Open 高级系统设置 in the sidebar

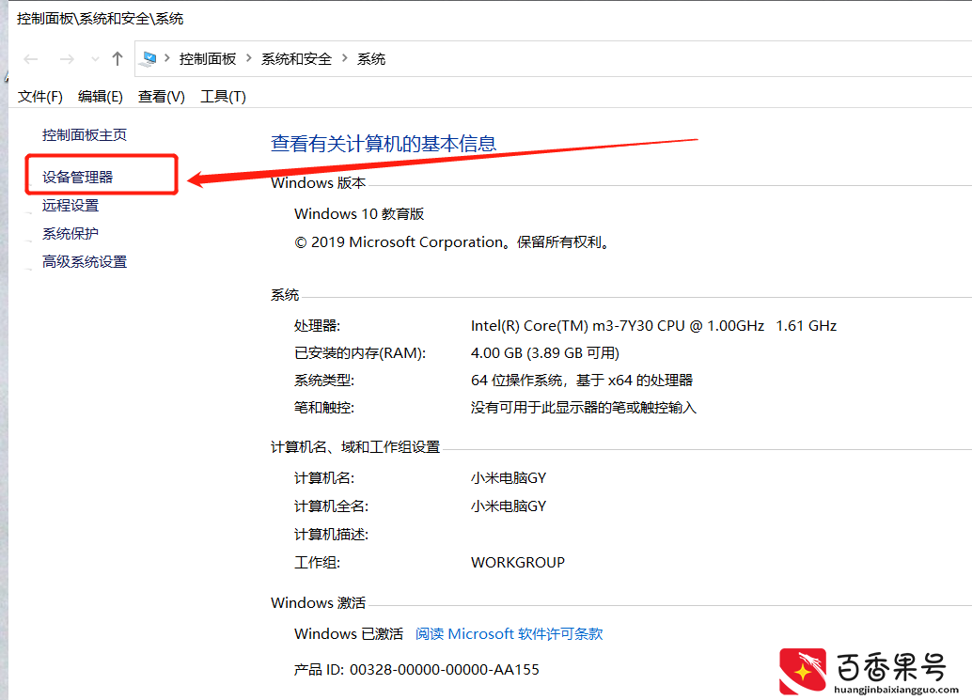[x=85, y=262]
